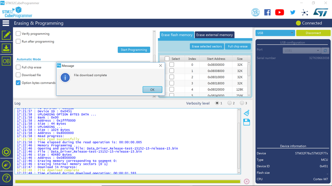Switch to Erase flash memory tab
Image resolution: width=332 pixels, height=186 pixels.
176,35
